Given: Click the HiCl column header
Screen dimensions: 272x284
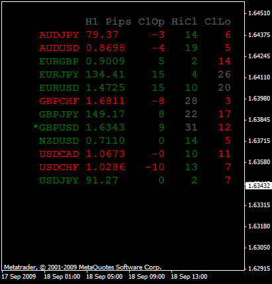Looking at the screenshot, I should click(185, 22).
